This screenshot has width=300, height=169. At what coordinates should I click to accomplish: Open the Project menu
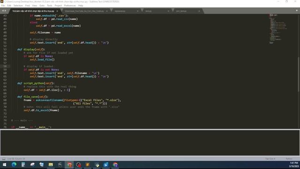[58, 6]
